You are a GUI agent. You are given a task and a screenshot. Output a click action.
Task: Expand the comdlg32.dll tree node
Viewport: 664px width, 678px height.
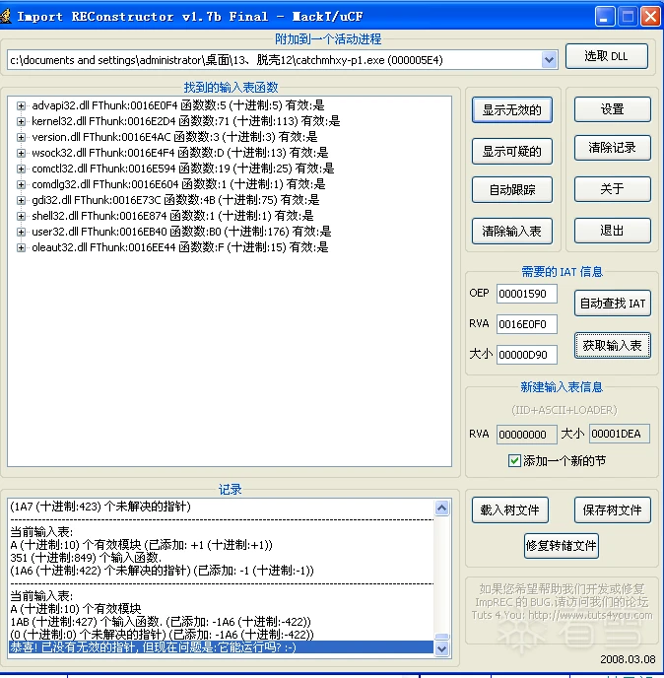(21, 184)
